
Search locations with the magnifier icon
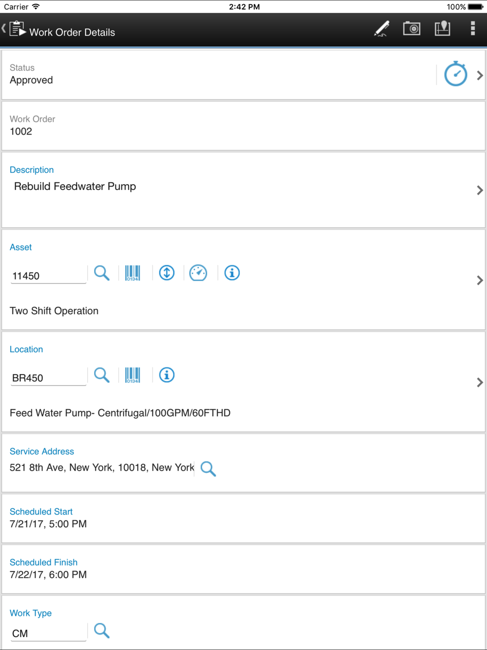tap(102, 375)
